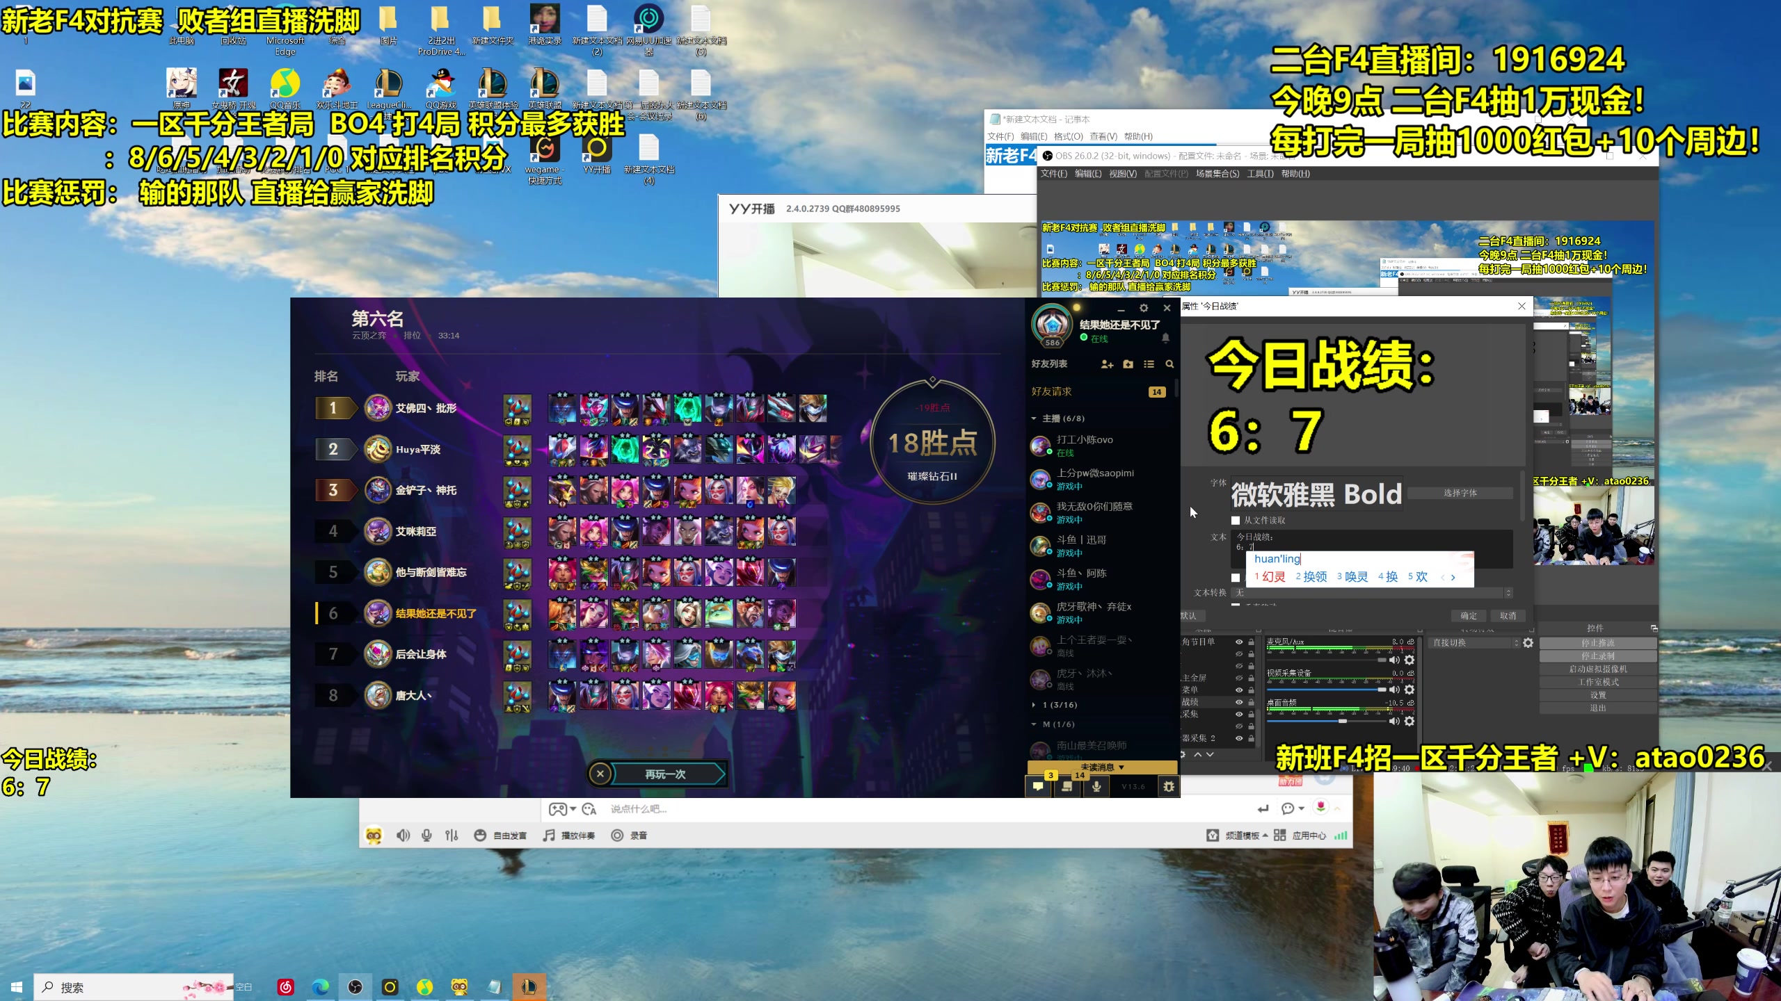Open the friend list search icon
Screen dimensions: 1781x1001
click(1169, 364)
